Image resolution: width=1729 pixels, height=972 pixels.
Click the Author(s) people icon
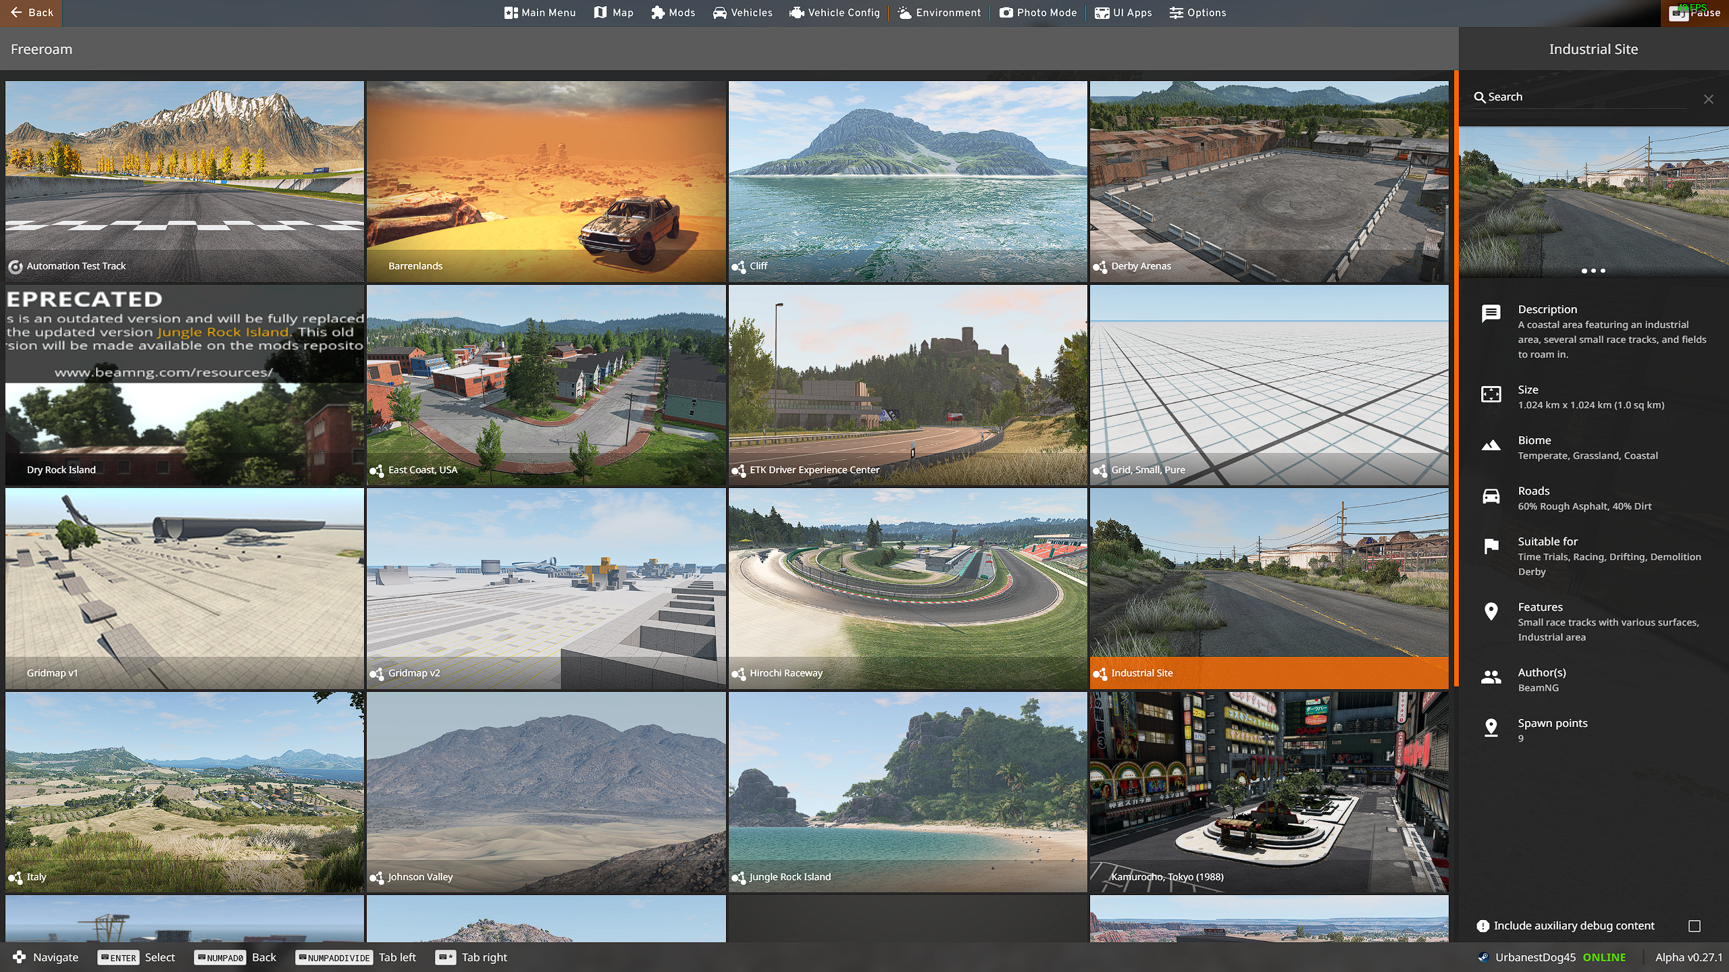[x=1491, y=677]
